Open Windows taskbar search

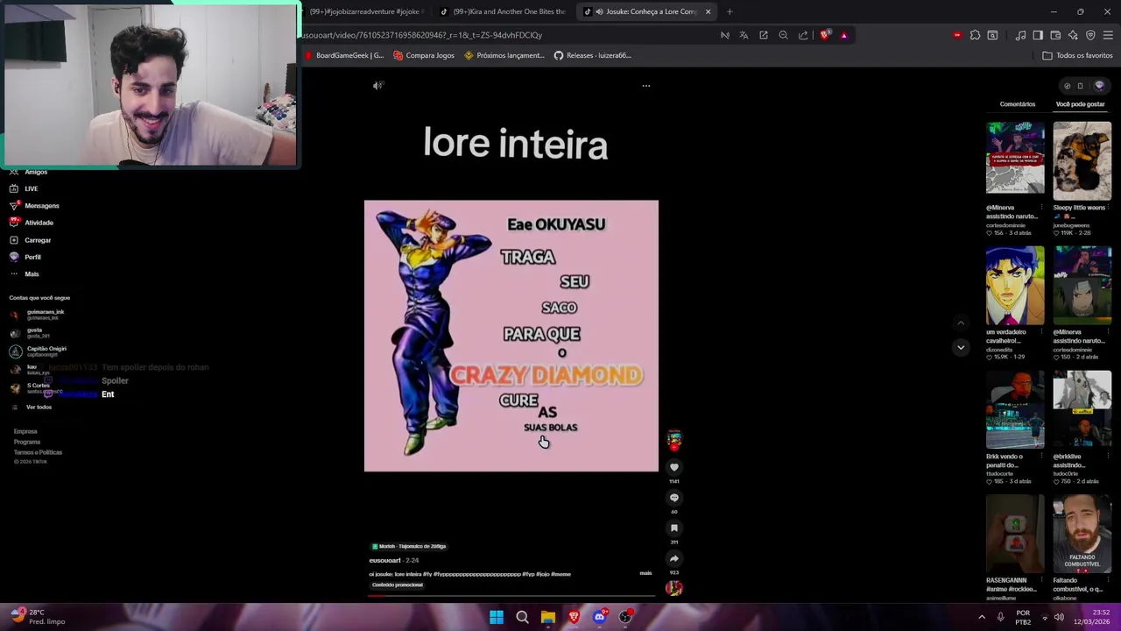pos(522,617)
